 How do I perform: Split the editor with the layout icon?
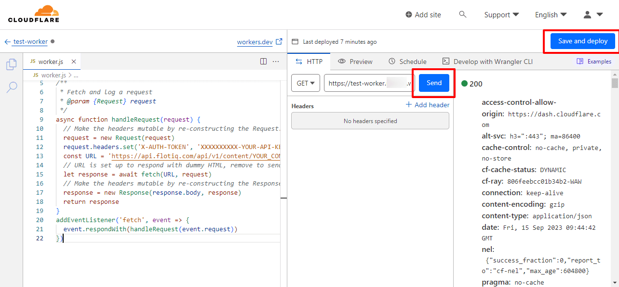pyautogui.click(x=263, y=62)
